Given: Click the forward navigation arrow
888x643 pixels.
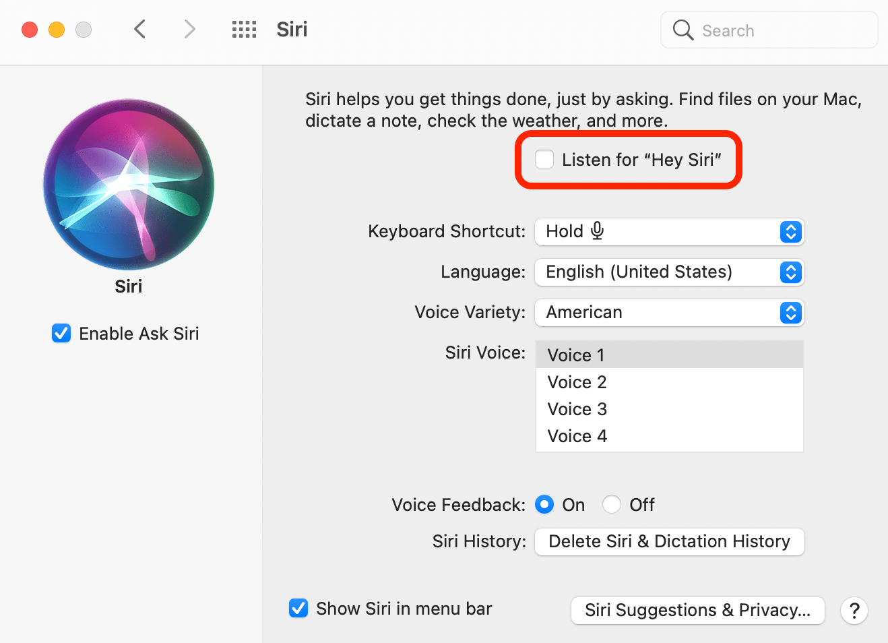Looking at the screenshot, I should click(x=189, y=29).
